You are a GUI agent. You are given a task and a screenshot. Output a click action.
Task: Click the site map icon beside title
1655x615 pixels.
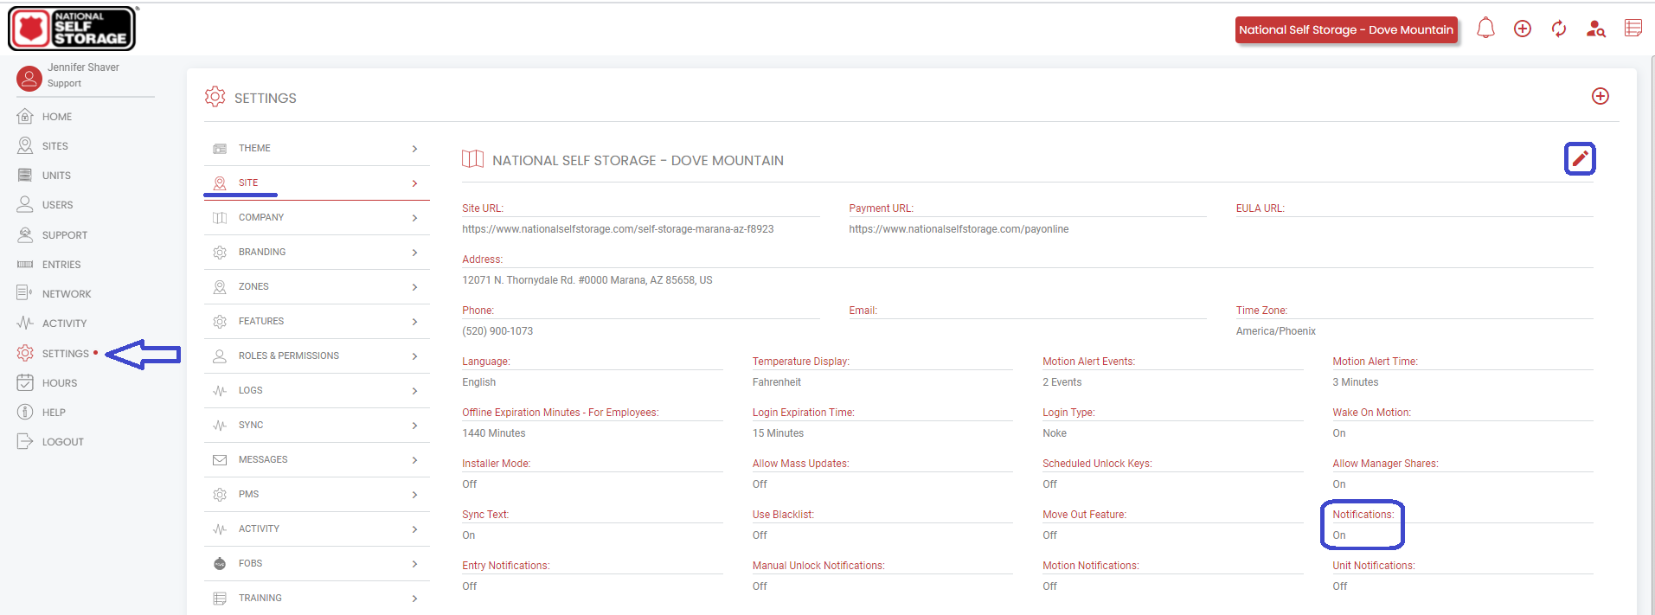click(473, 159)
